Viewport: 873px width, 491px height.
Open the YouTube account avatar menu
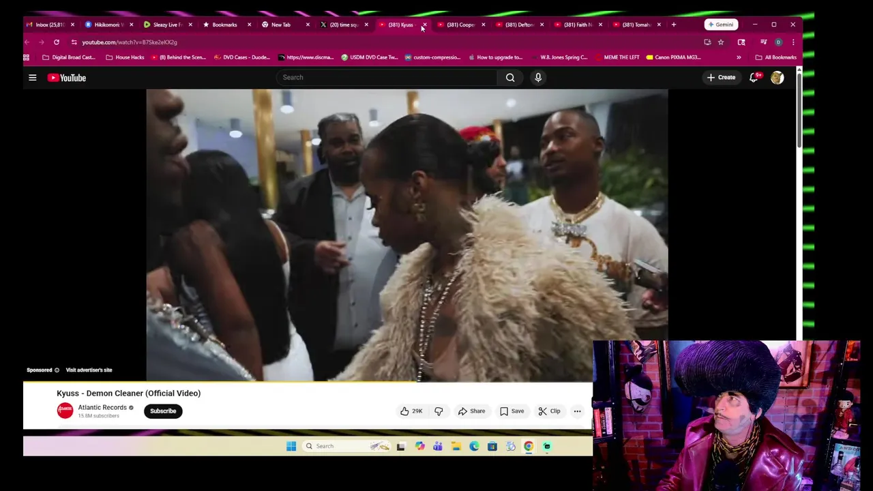tap(777, 78)
